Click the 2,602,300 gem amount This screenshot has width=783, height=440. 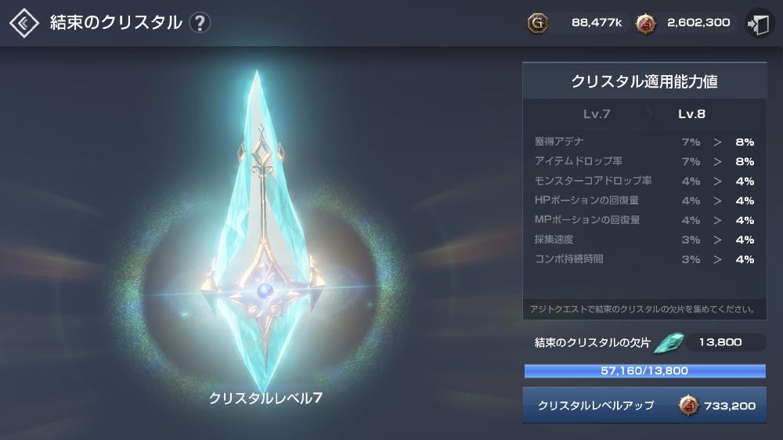point(698,23)
